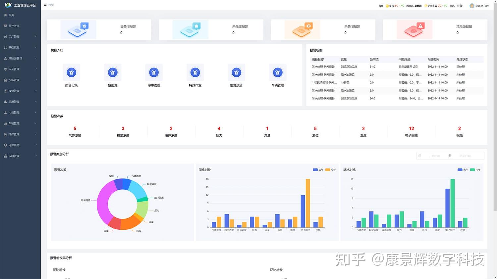Screen dimensions: 497x279
Task: Open the calendar icon beside 开始日期
Action: [420, 155]
